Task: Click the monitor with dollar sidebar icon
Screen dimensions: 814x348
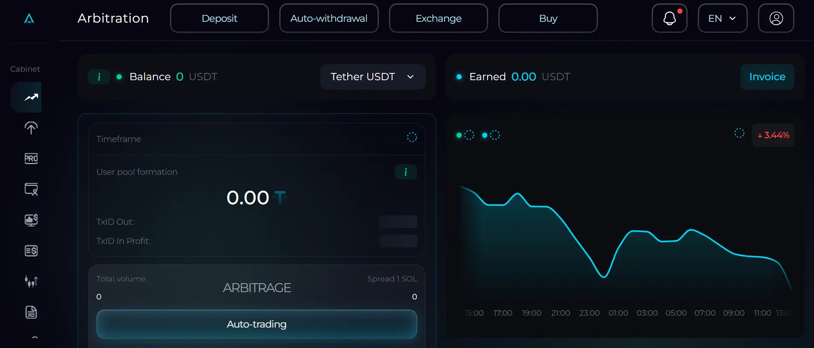Action: 31,220
